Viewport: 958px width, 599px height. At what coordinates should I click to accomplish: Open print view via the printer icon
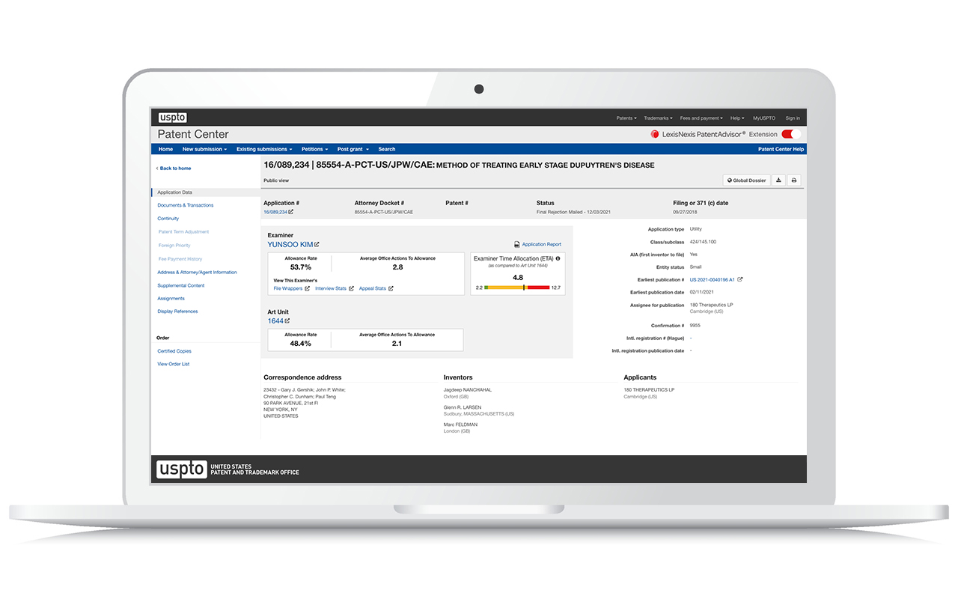click(x=794, y=180)
